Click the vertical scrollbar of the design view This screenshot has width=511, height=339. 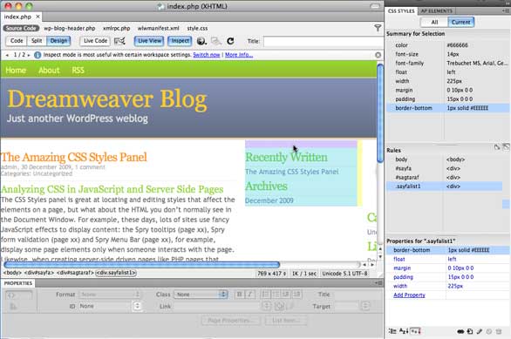pos(380,112)
